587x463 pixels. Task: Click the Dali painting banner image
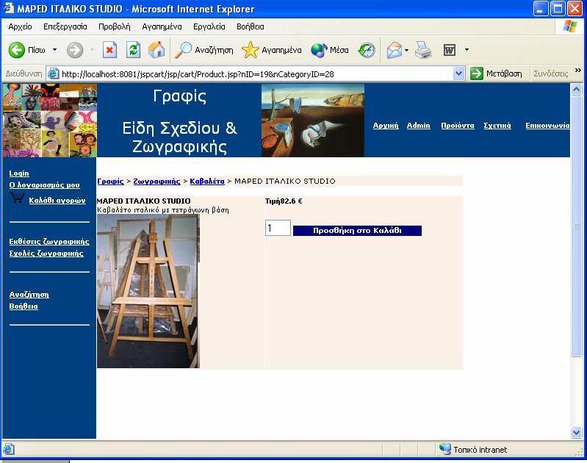click(312, 121)
